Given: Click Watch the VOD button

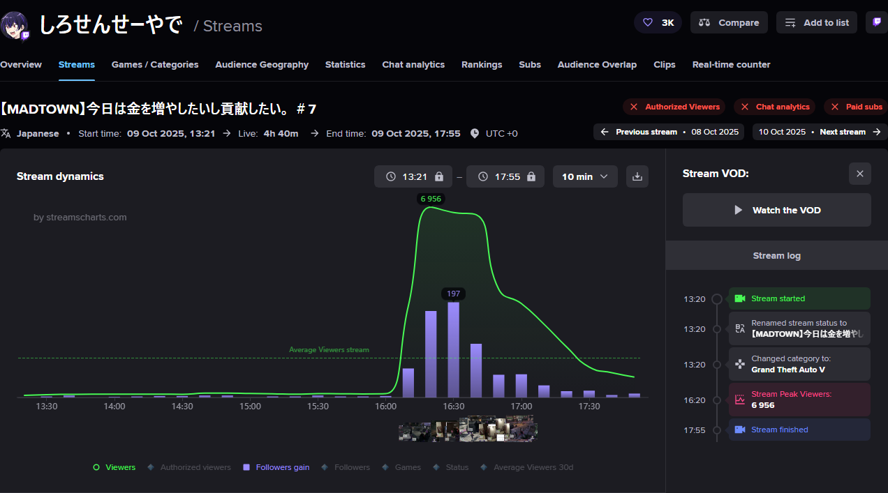Looking at the screenshot, I should click(776, 210).
